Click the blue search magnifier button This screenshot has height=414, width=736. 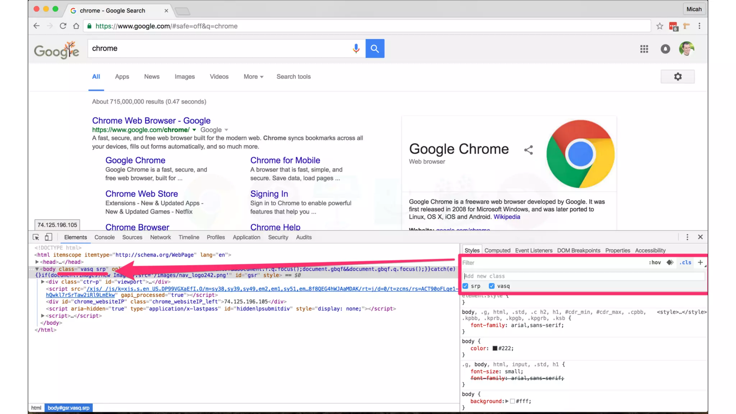(x=375, y=49)
